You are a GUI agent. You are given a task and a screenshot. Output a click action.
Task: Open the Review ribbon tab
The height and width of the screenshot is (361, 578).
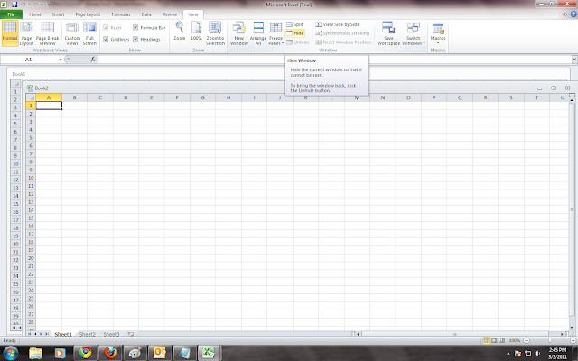[x=170, y=14]
